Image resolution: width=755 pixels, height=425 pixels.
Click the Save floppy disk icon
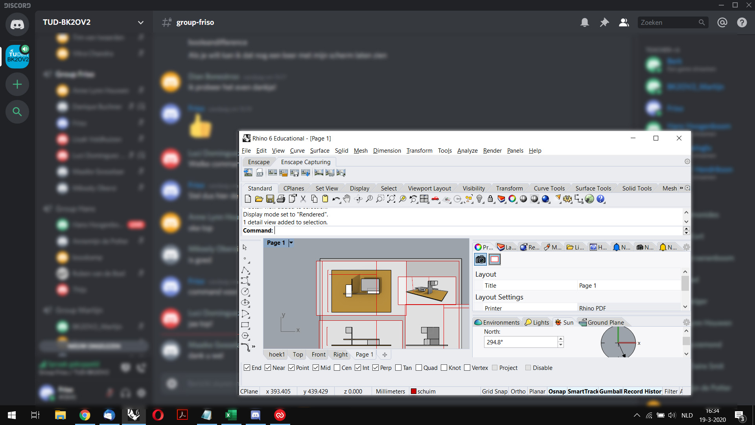(270, 199)
